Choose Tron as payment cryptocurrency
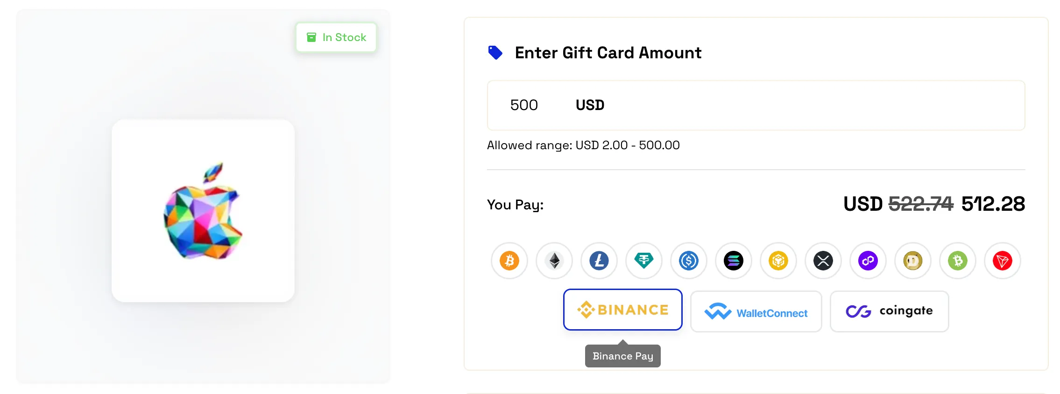Viewport: 1060px width, 394px height. (1002, 261)
